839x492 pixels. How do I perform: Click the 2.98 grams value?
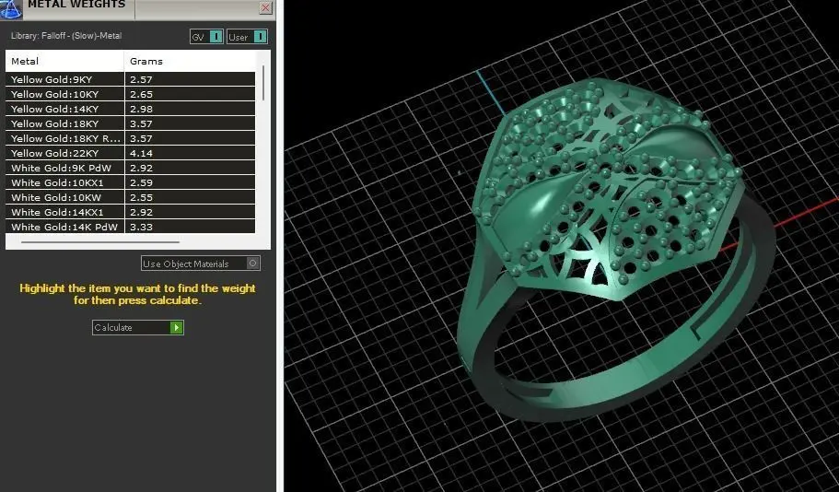[141, 109]
